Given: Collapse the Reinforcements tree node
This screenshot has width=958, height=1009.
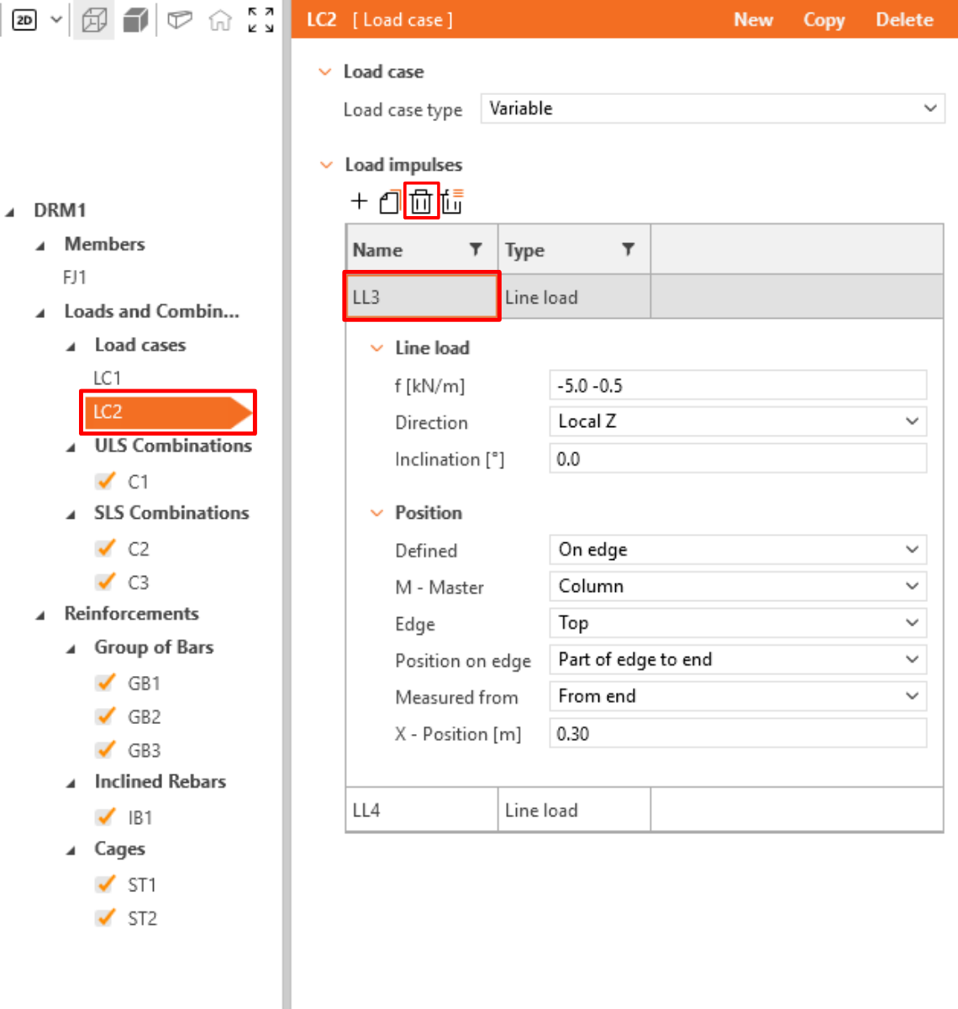Looking at the screenshot, I should [x=40, y=615].
